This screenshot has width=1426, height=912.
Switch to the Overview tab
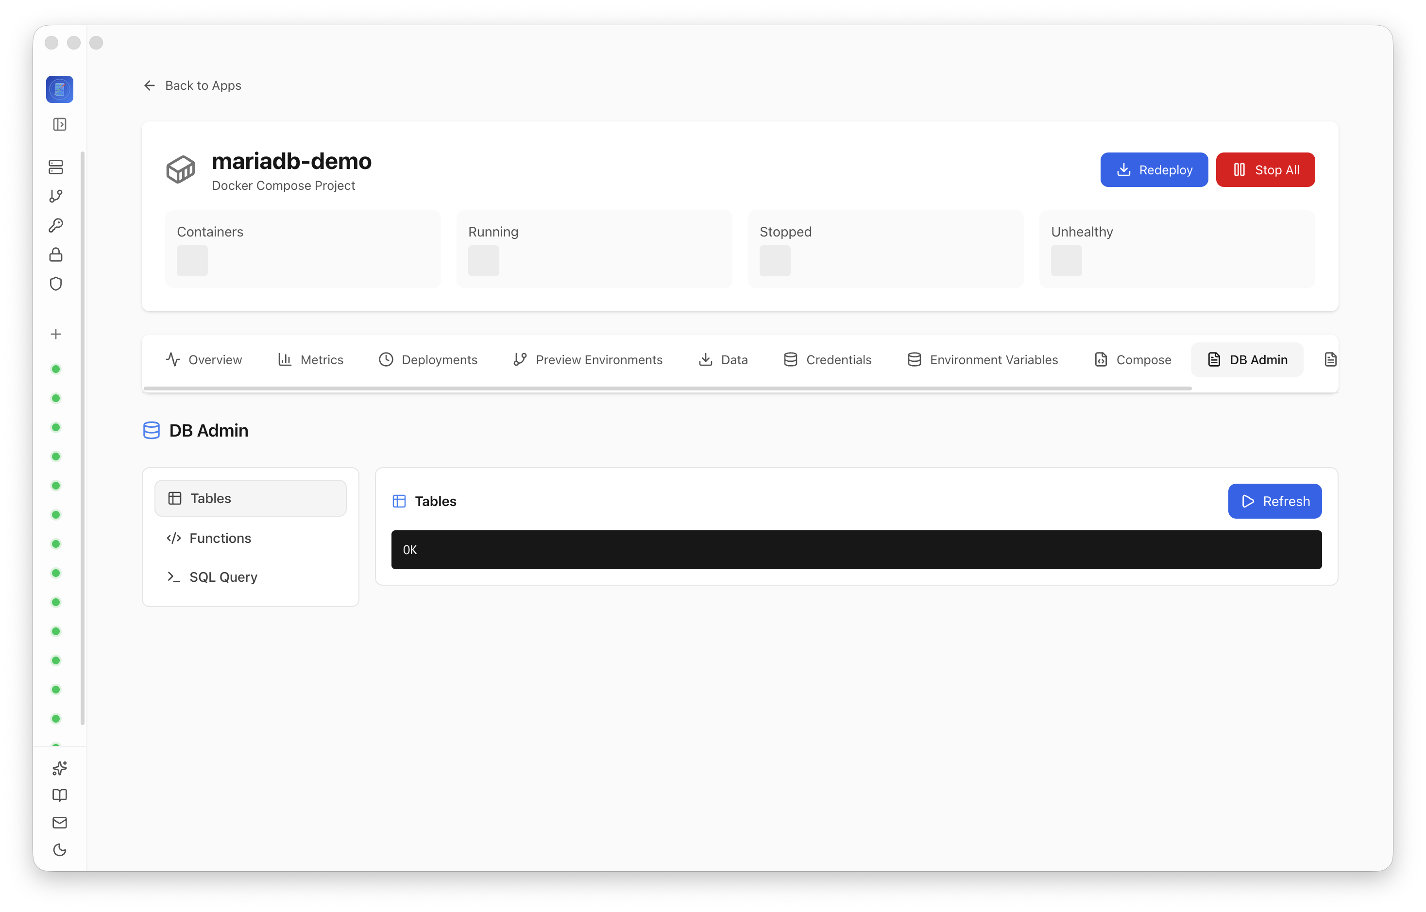point(204,359)
